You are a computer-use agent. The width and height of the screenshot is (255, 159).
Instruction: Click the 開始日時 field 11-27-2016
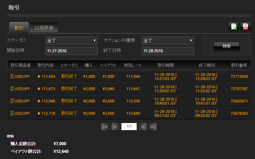[x=71, y=51]
